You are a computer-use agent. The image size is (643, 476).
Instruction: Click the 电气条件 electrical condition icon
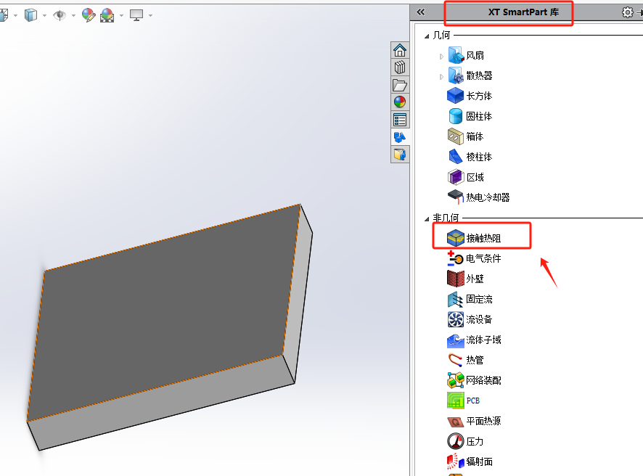(x=456, y=258)
